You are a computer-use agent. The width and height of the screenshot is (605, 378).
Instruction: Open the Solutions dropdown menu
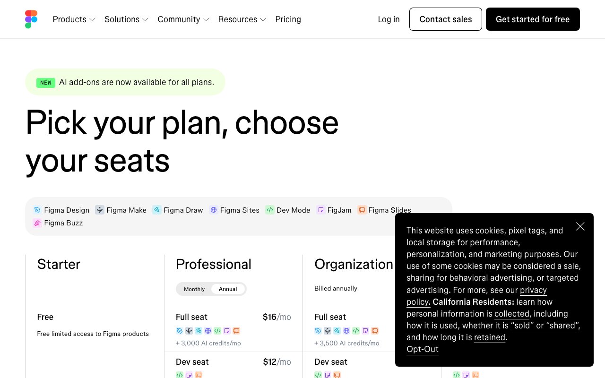[x=127, y=19]
